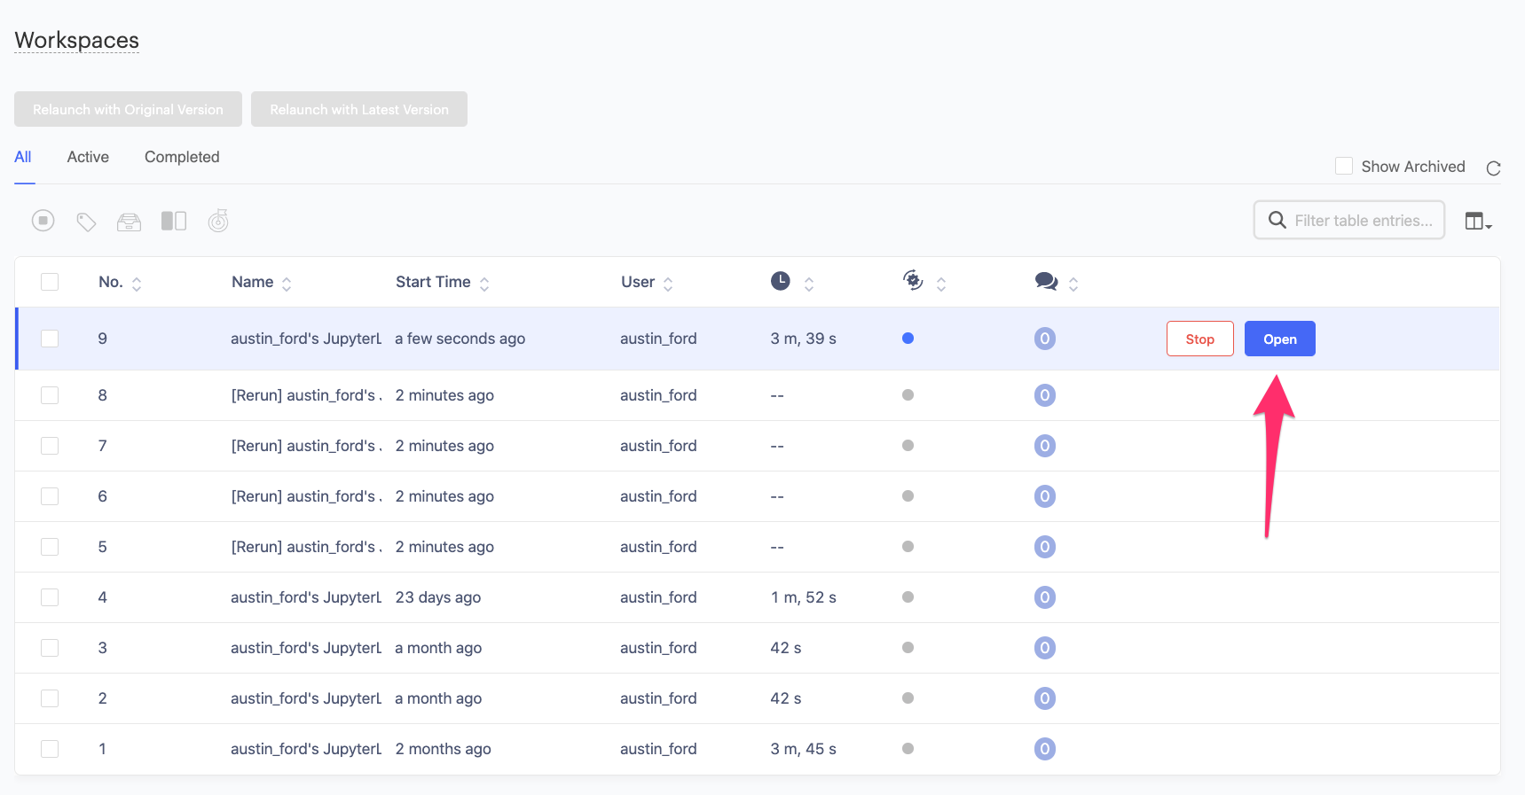
Task: Click the archive toolbar icon
Action: 130,222
